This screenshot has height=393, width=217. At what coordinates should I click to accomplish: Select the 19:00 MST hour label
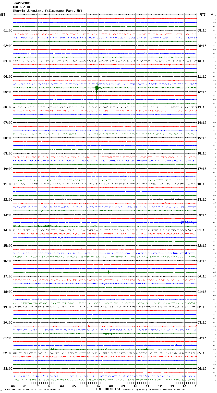pos(8,307)
